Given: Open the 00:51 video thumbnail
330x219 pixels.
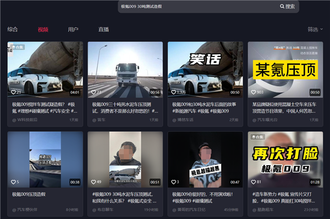Looking at the screenshot, I should point(125,160).
